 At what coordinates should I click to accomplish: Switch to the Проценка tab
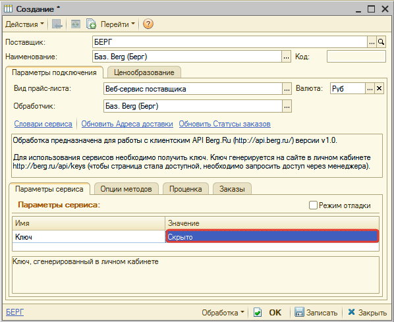coord(185,189)
